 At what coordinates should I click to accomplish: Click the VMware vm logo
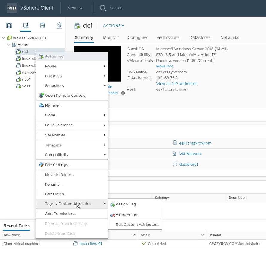[12, 8]
